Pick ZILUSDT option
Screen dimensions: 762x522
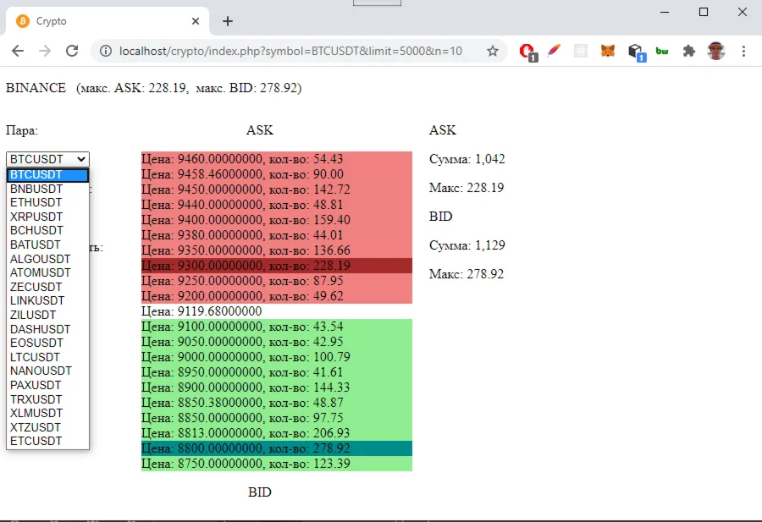pyautogui.click(x=47, y=315)
